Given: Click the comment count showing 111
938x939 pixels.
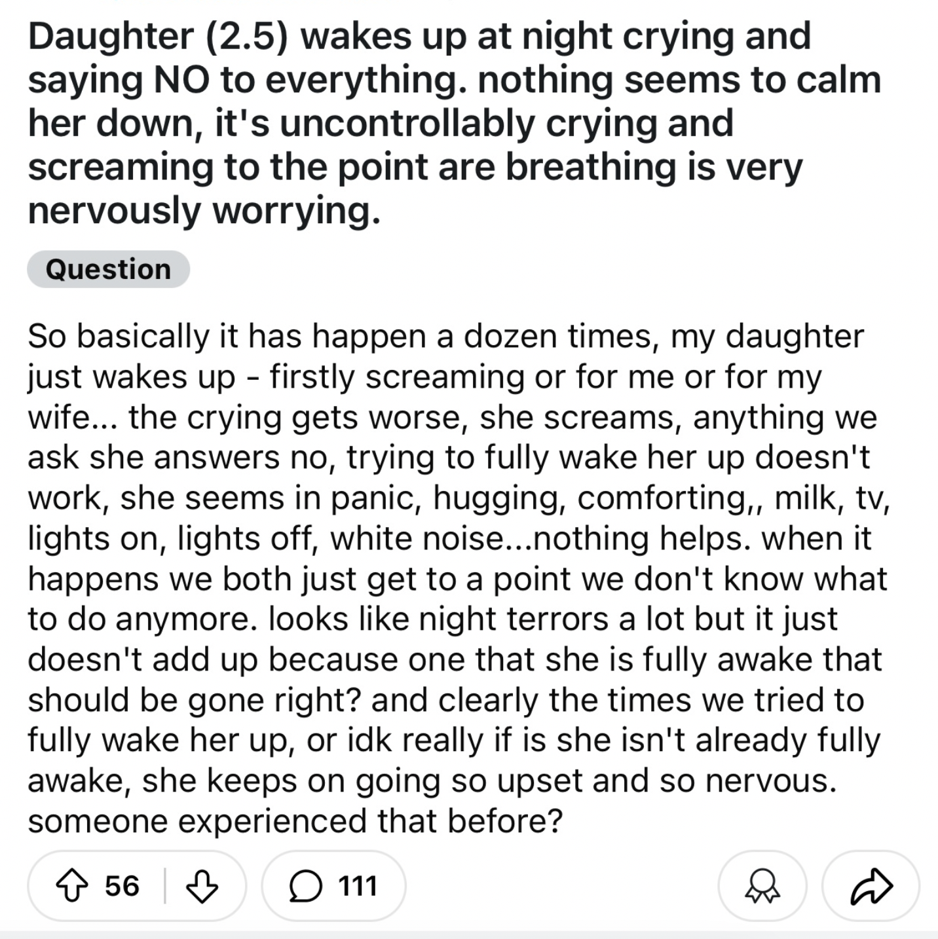Looking at the screenshot, I should [358, 886].
